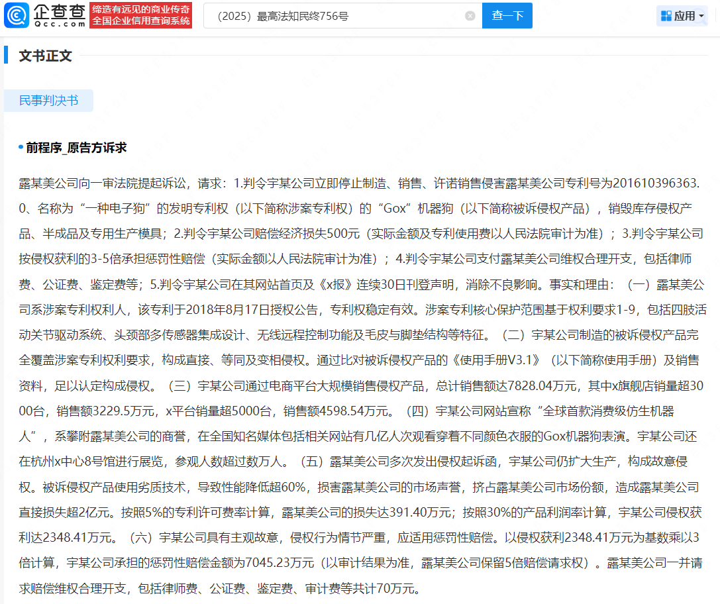The height and width of the screenshot is (604, 720).
Task: Clear the search box with the X icon
Action: 470,16
